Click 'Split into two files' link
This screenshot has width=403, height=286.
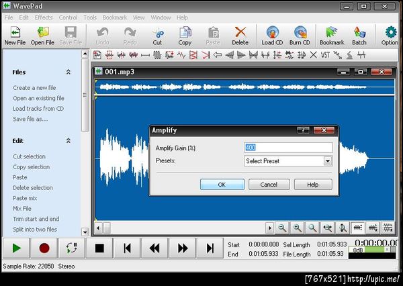pos(35,229)
